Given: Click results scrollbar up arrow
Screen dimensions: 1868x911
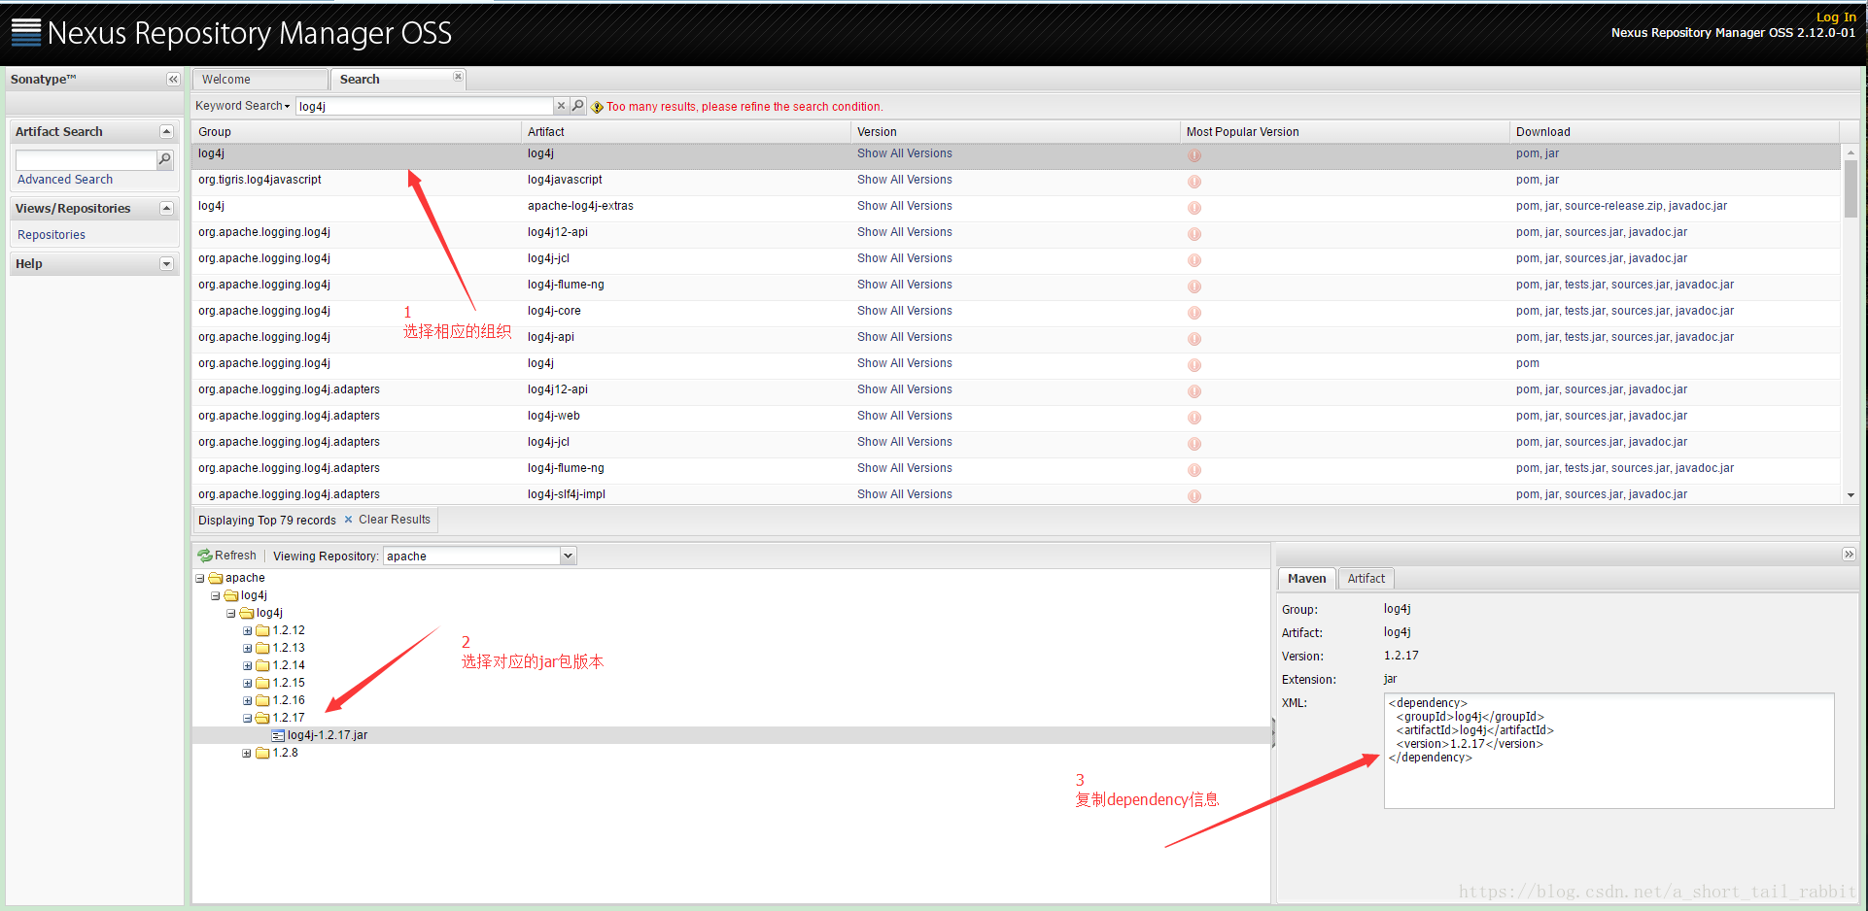Looking at the screenshot, I should (1851, 152).
